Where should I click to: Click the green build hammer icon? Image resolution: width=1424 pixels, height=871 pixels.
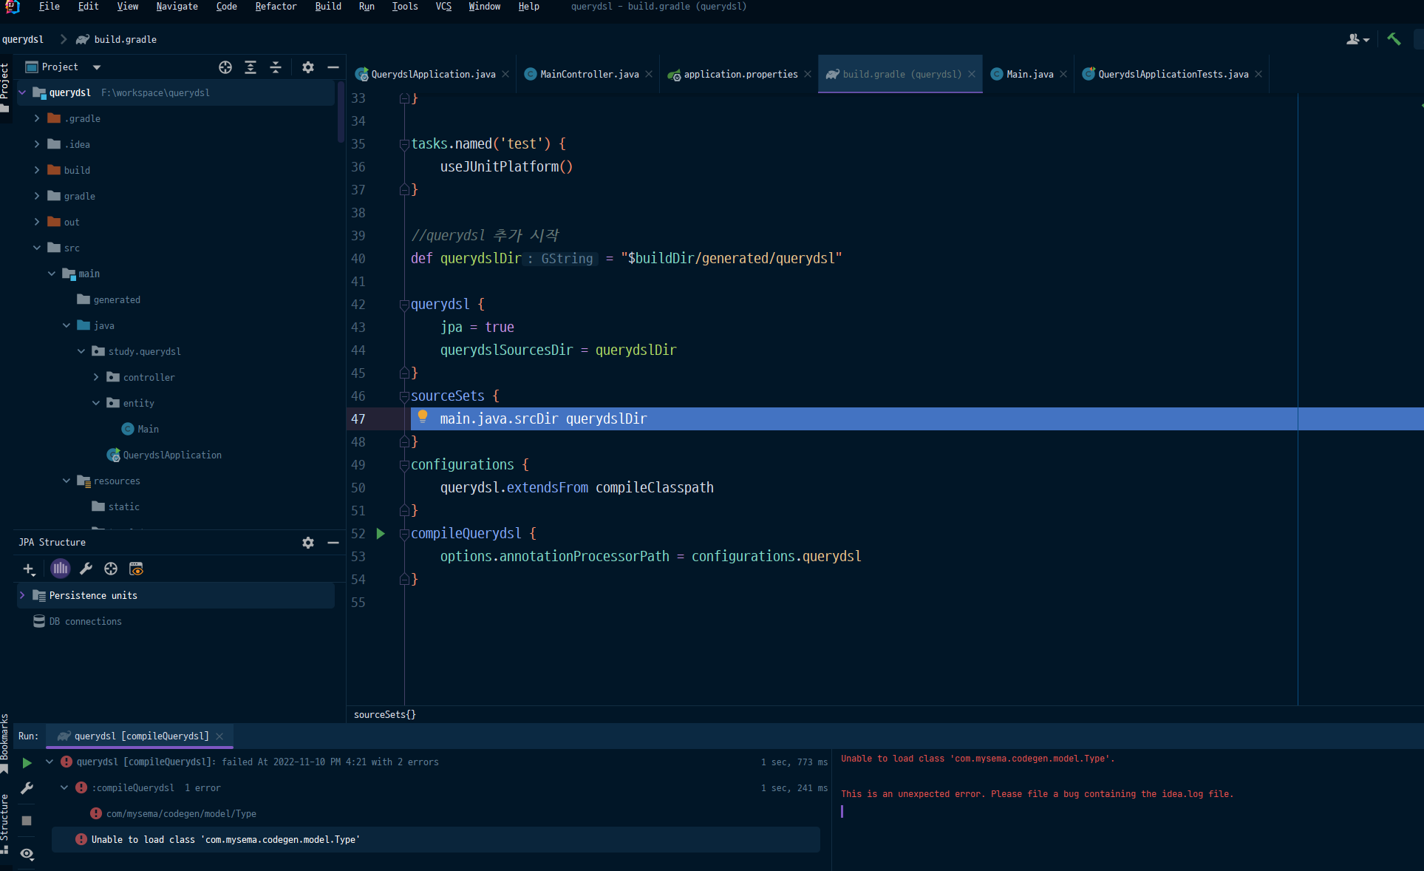[1394, 39]
